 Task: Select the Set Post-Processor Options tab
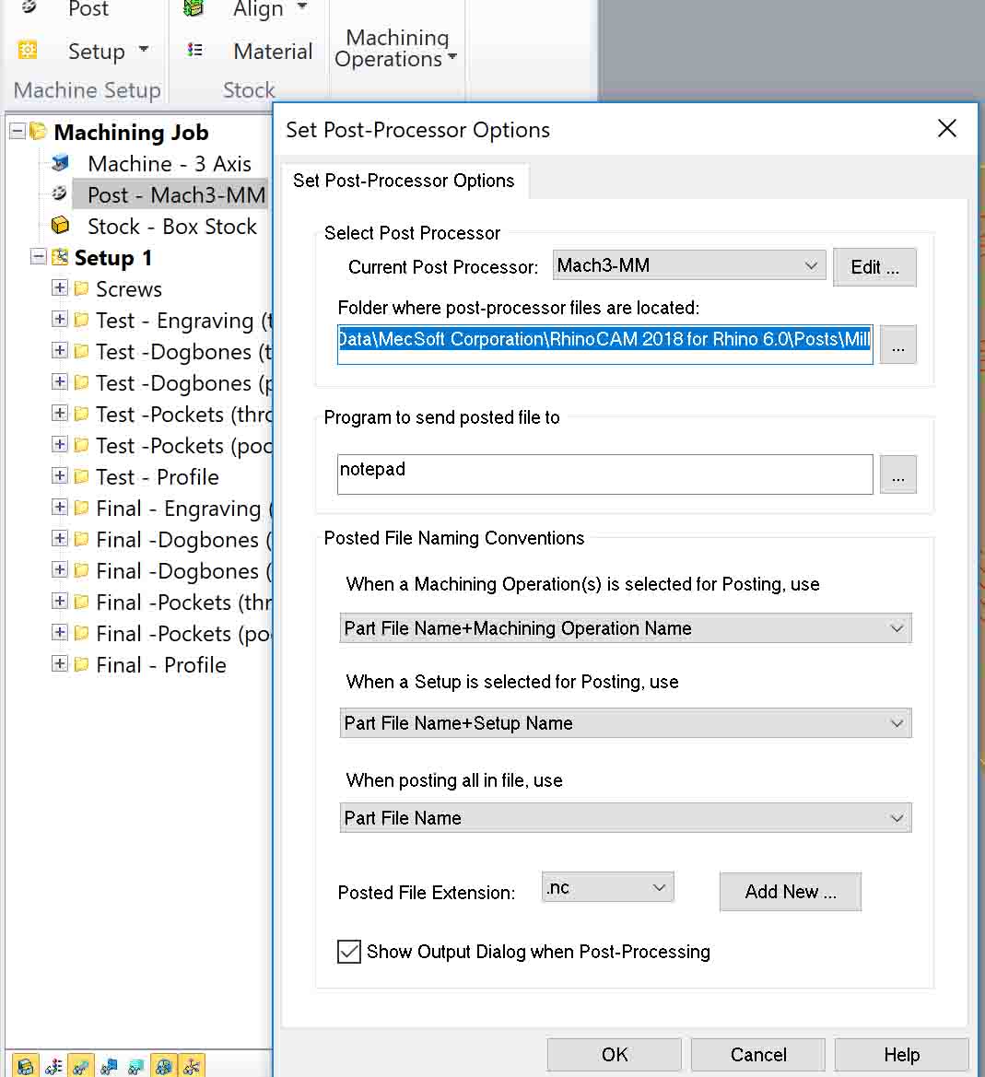pyautogui.click(x=404, y=181)
